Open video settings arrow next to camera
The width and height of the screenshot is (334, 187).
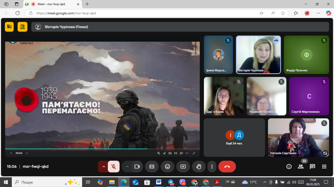pos(127,166)
